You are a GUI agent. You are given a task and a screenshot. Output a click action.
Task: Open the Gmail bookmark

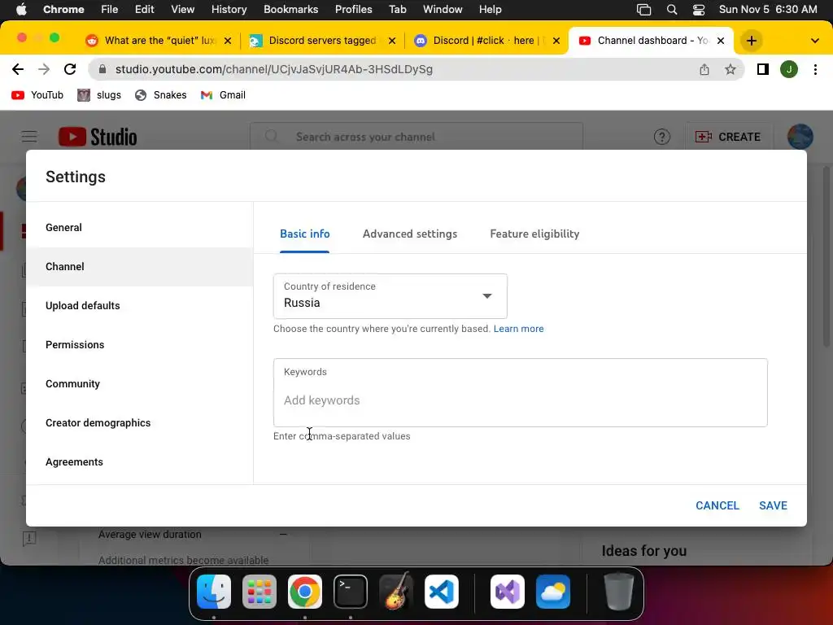(223, 95)
